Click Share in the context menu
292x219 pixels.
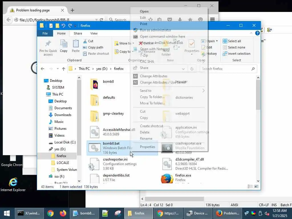pyautogui.click(x=144, y=68)
